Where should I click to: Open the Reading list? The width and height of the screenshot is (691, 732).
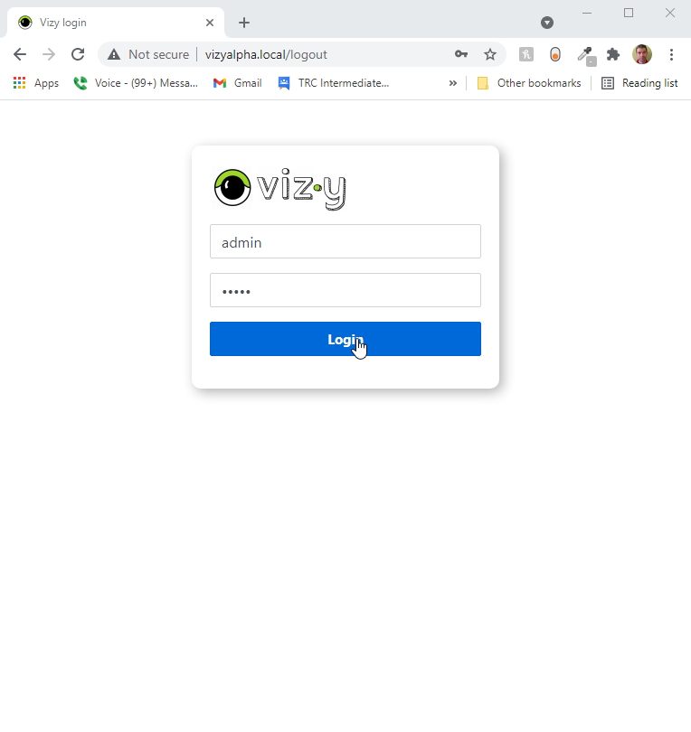pos(639,83)
